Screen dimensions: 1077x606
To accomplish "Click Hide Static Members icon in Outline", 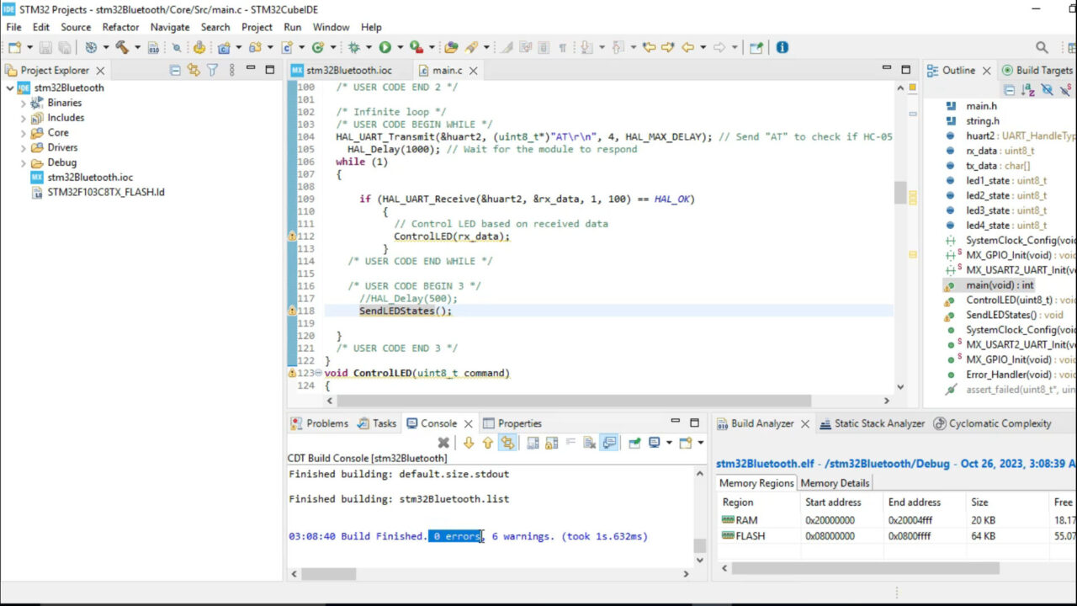I will [x=1066, y=89].
